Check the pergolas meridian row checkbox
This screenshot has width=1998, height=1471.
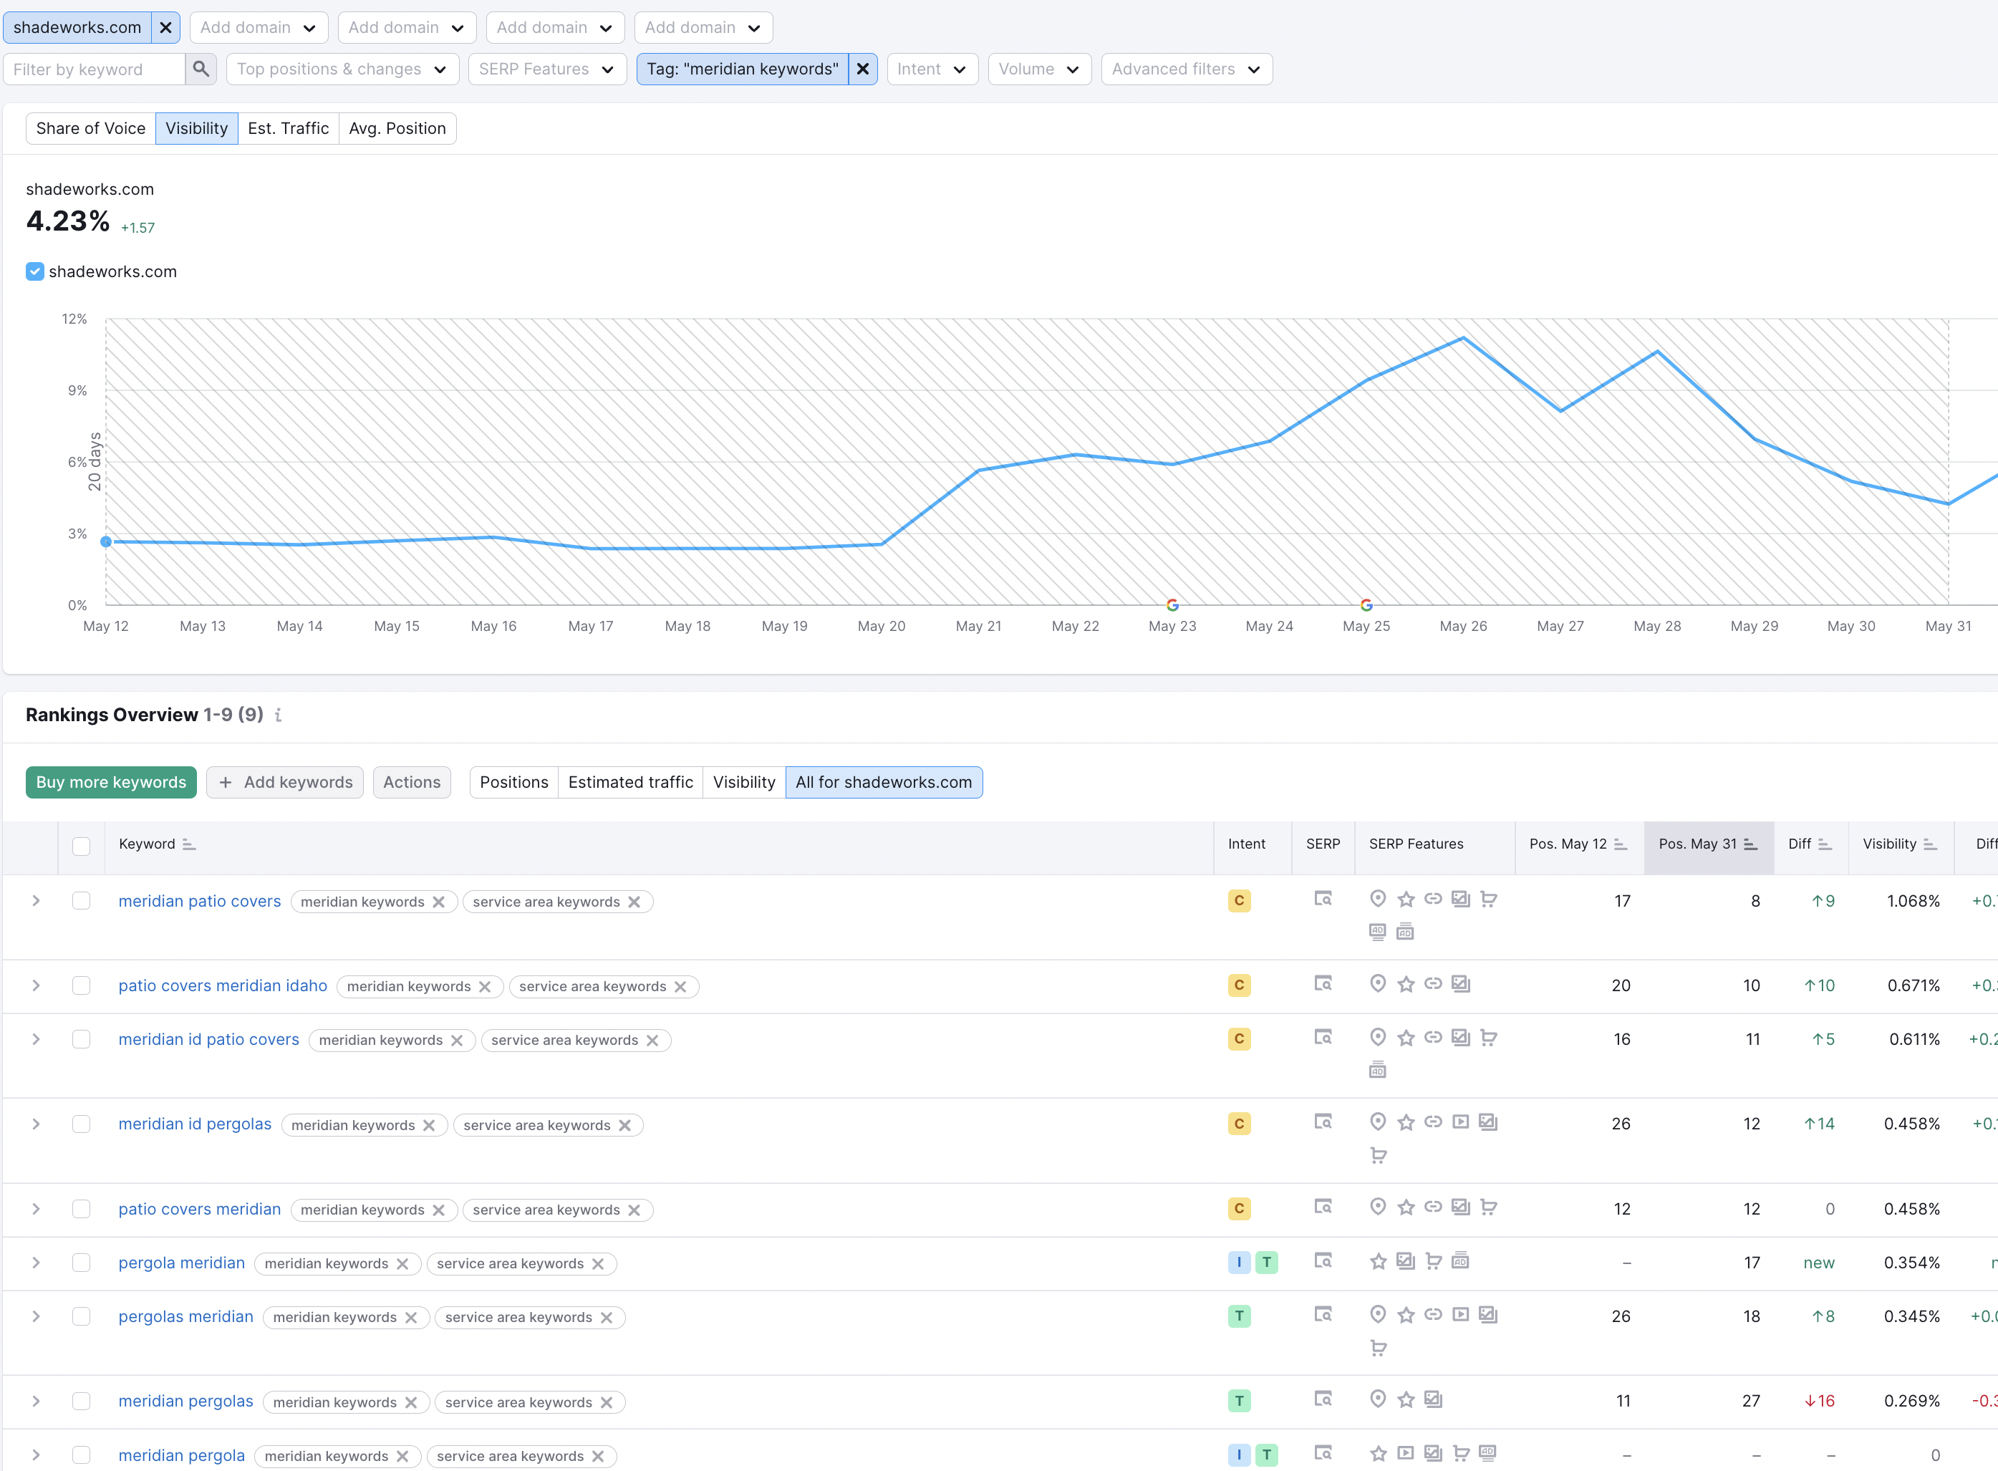click(x=81, y=1316)
